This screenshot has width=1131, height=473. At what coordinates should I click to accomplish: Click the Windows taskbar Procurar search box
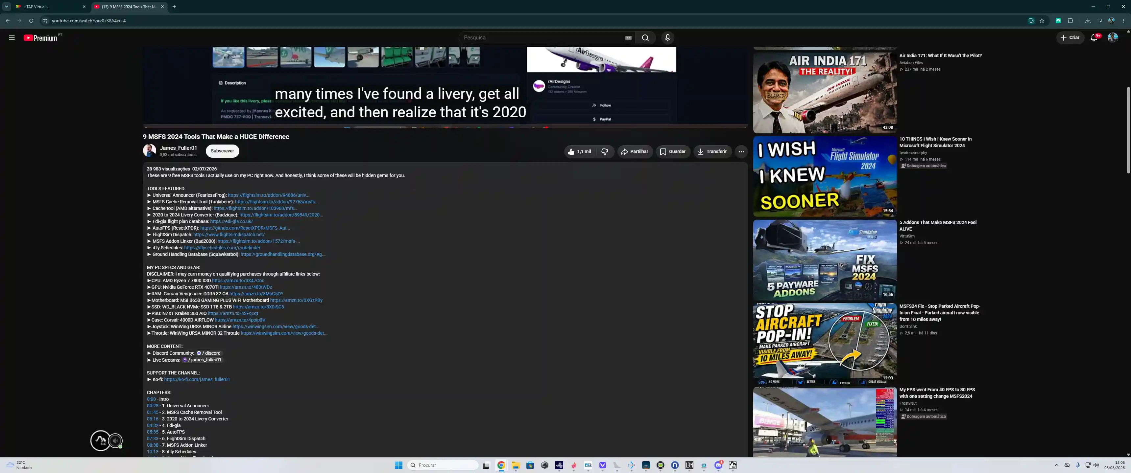click(443, 465)
